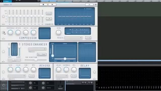161x91 pixels.
Task: Click the stereo width horizontal slider handle
Action: pos(65,59)
